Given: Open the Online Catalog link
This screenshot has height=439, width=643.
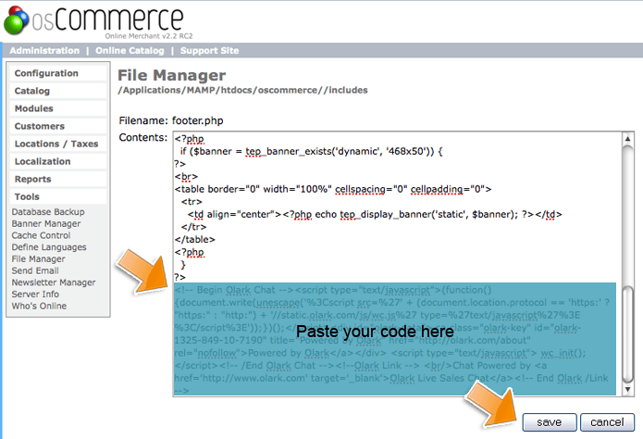Looking at the screenshot, I should [130, 50].
